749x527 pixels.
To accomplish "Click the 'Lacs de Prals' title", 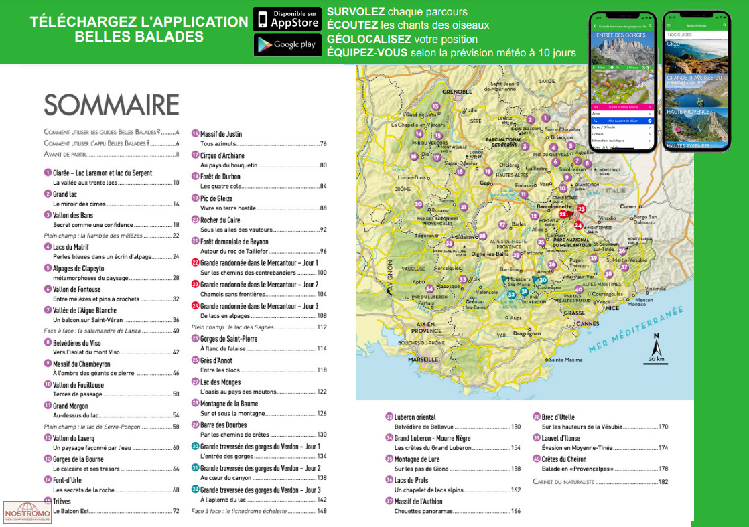I will point(411,480).
